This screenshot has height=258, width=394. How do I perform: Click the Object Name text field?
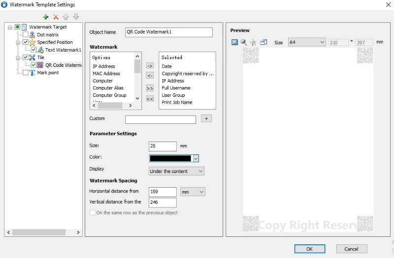tap(168, 32)
